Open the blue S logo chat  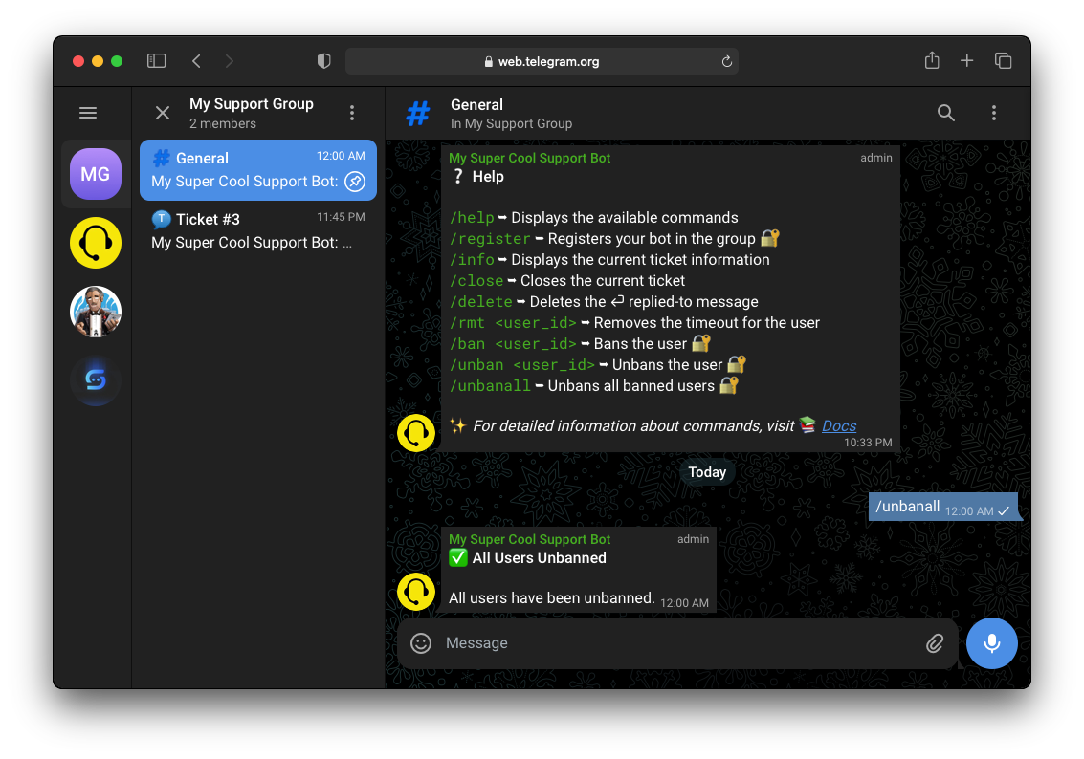(x=96, y=379)
